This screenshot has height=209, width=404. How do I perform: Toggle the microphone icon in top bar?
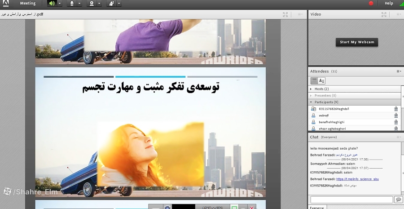tap(72, 3)
